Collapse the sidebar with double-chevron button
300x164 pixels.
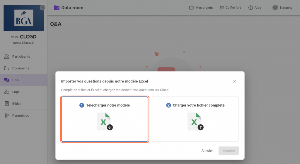point(43,8)
